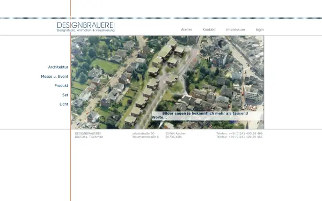Select the Set menu entry

[65, 95]
